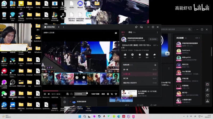This screenshot has height=119, width=213.
Task: Click the pencil edit icon in the sidebar
Action: (207, 90)
